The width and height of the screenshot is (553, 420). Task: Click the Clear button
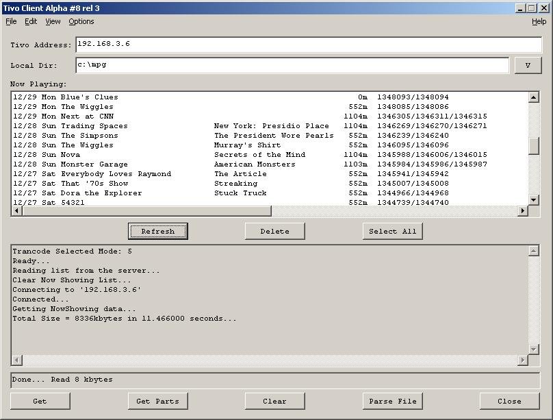pyautogui.click(x=274, y=401)
